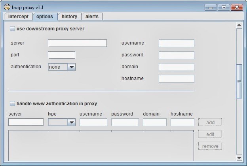
Task: Click the remove button
Action: point(210,146)
